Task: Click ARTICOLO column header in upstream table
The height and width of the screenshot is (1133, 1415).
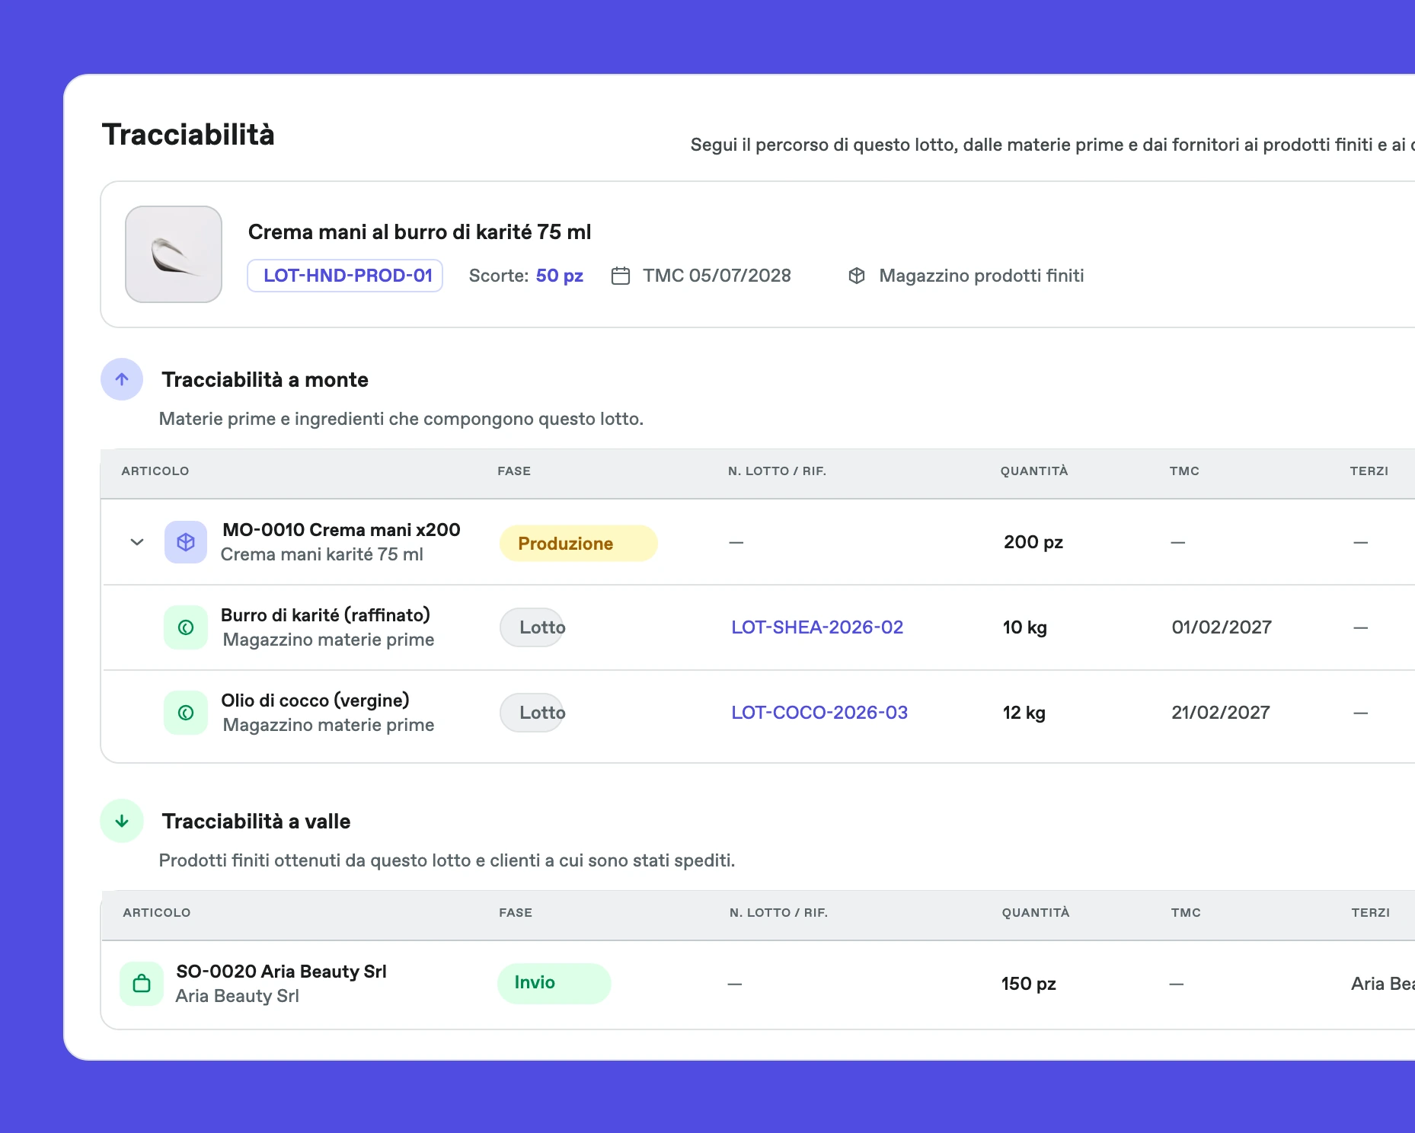Action: coord(155,471)
